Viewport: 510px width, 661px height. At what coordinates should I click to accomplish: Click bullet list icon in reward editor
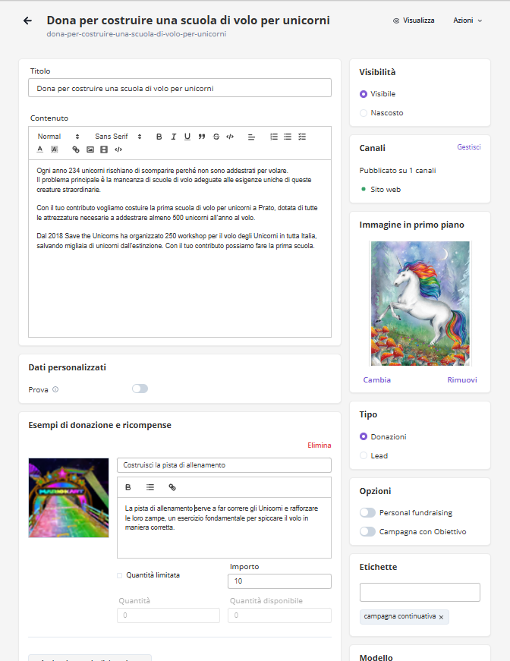[x=150, y=487]
